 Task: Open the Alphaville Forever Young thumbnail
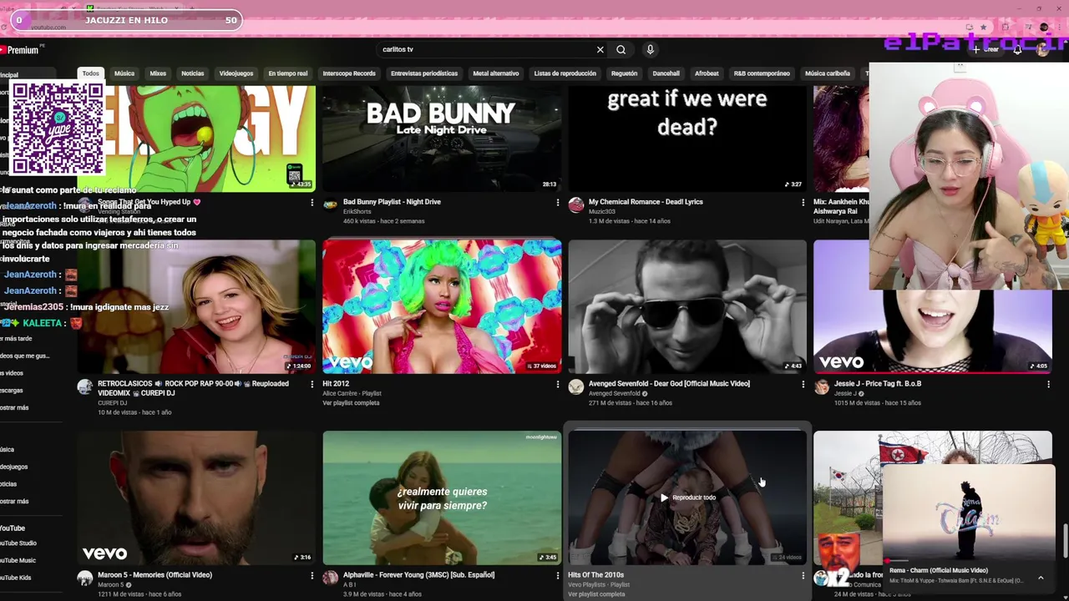(442, 497)
